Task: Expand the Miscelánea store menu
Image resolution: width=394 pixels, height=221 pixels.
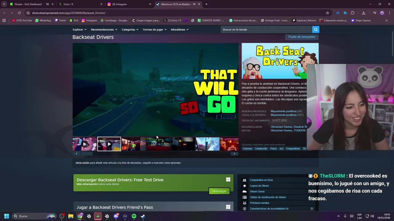Action: [x=180, y=29]
